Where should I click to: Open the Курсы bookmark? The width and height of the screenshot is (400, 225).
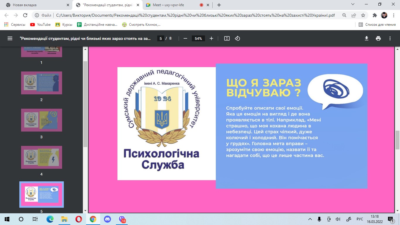[x=64, y=25]
